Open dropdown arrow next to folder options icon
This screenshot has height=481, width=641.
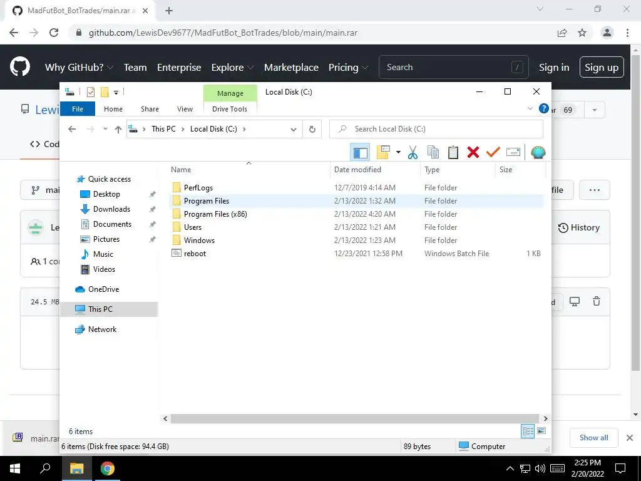tap(398, 153)
